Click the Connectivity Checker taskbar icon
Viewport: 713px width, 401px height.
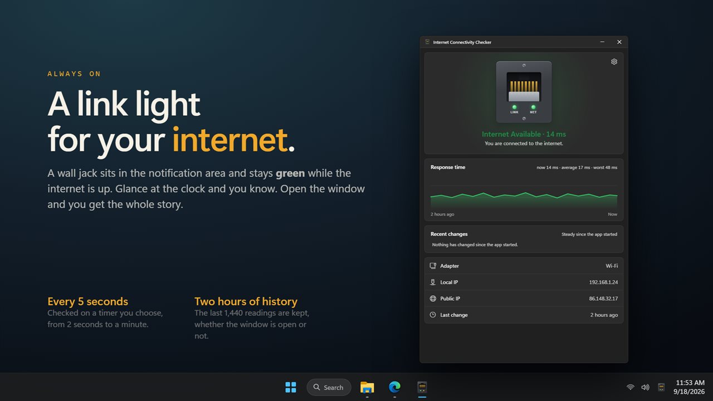pos(422,387)
